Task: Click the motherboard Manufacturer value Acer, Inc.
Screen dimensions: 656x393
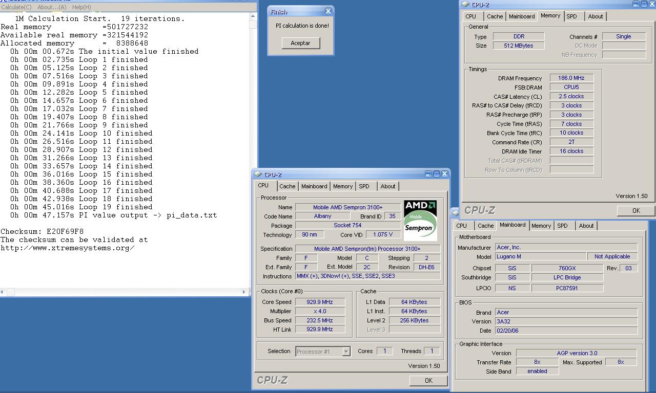Action: [x=566, y=247]
